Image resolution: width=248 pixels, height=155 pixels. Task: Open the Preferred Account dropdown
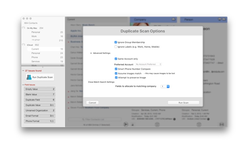(148, 64)
